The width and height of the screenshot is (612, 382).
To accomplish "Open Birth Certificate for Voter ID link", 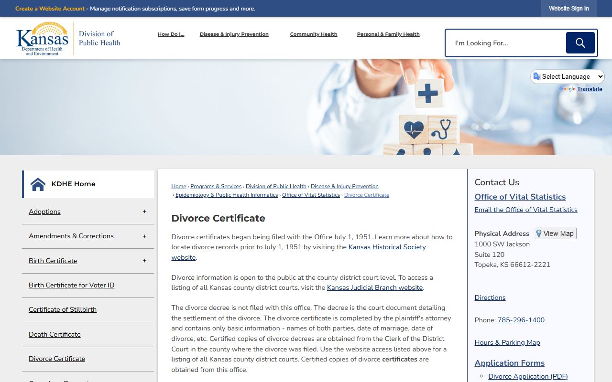I will [71, 285].
